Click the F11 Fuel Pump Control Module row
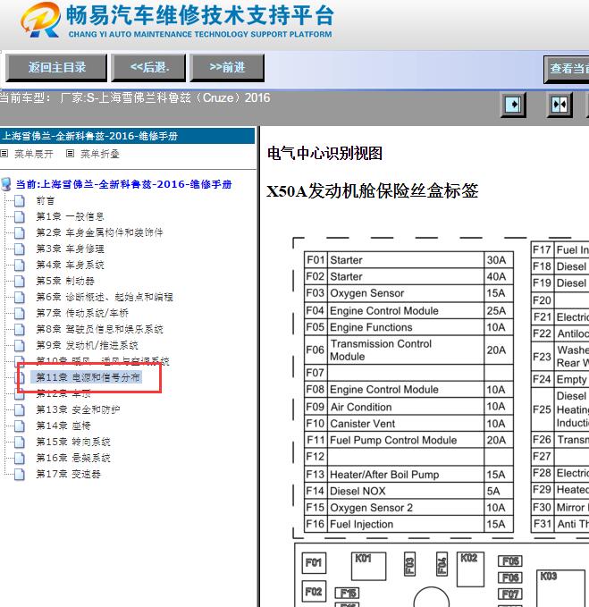The width and height of the screenshot is (589, 607). [x=408, y=440]
